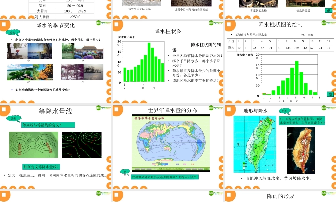
Task: Click the 观察 cloud callout on 降水的季节变化 slide
Action: tap(13, 33)
